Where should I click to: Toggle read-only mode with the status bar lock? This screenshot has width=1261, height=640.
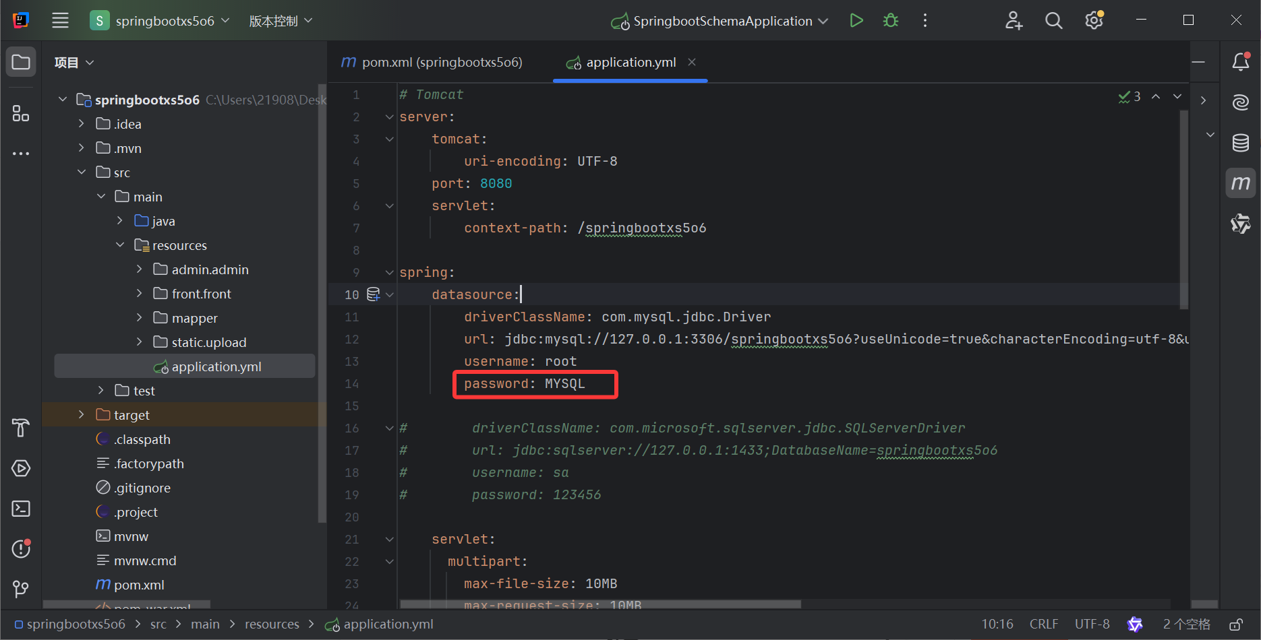[x=1237, y=624]
